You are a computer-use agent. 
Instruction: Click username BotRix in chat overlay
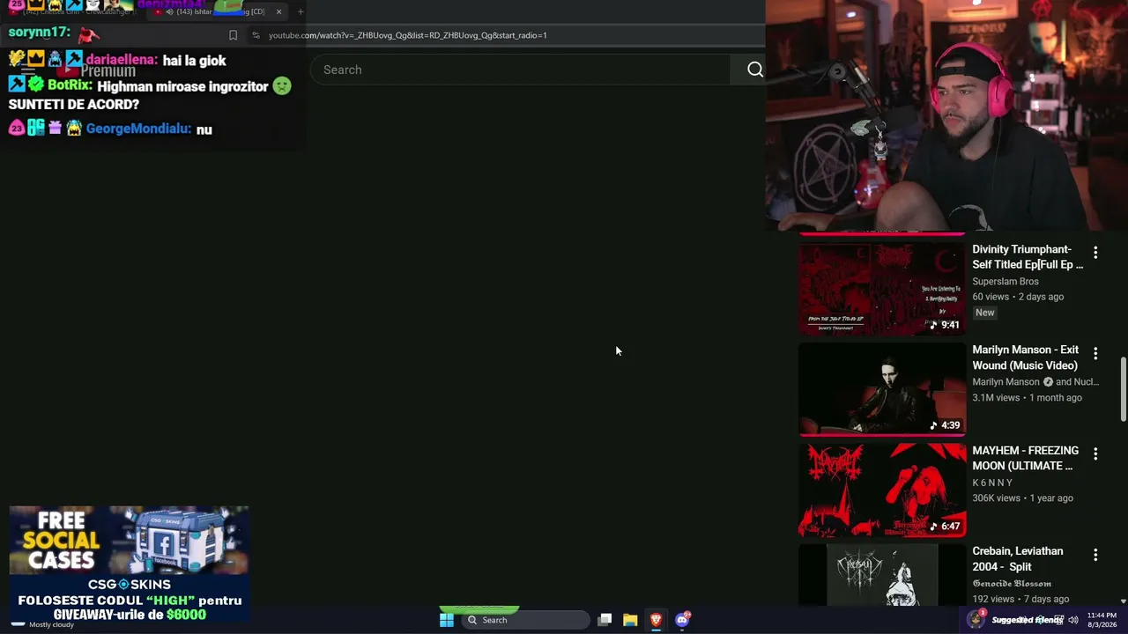coord(70,85)
